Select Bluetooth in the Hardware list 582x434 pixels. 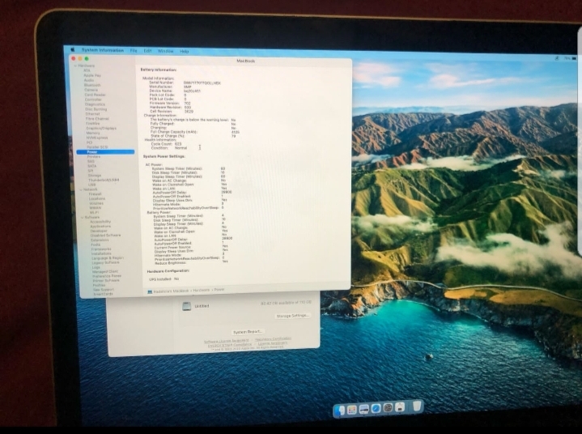91,85
